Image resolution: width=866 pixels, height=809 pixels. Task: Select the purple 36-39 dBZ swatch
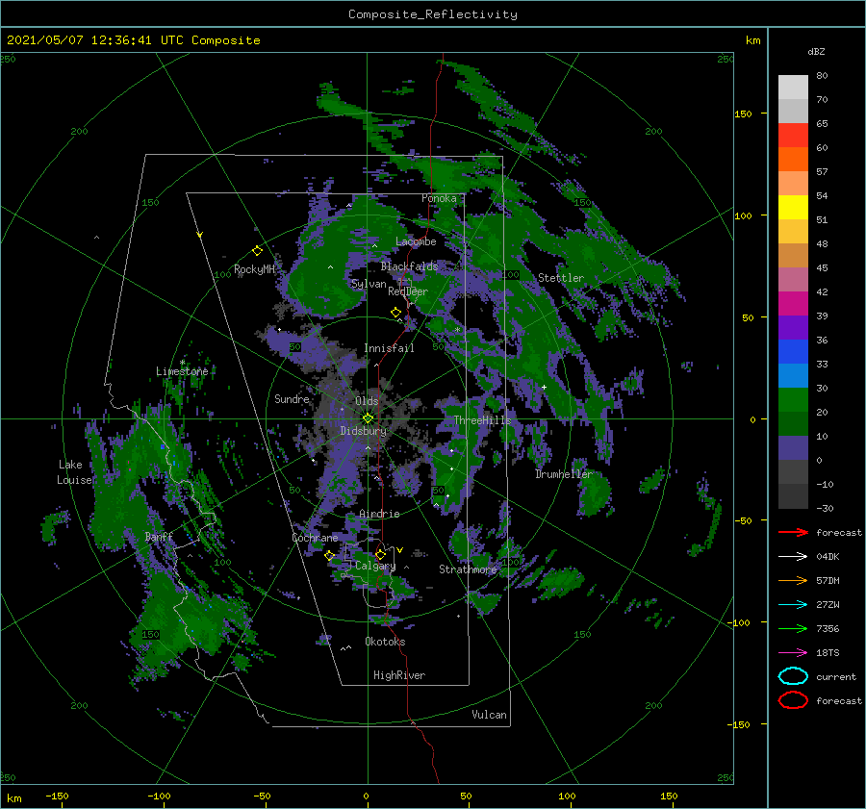(793, 328)
